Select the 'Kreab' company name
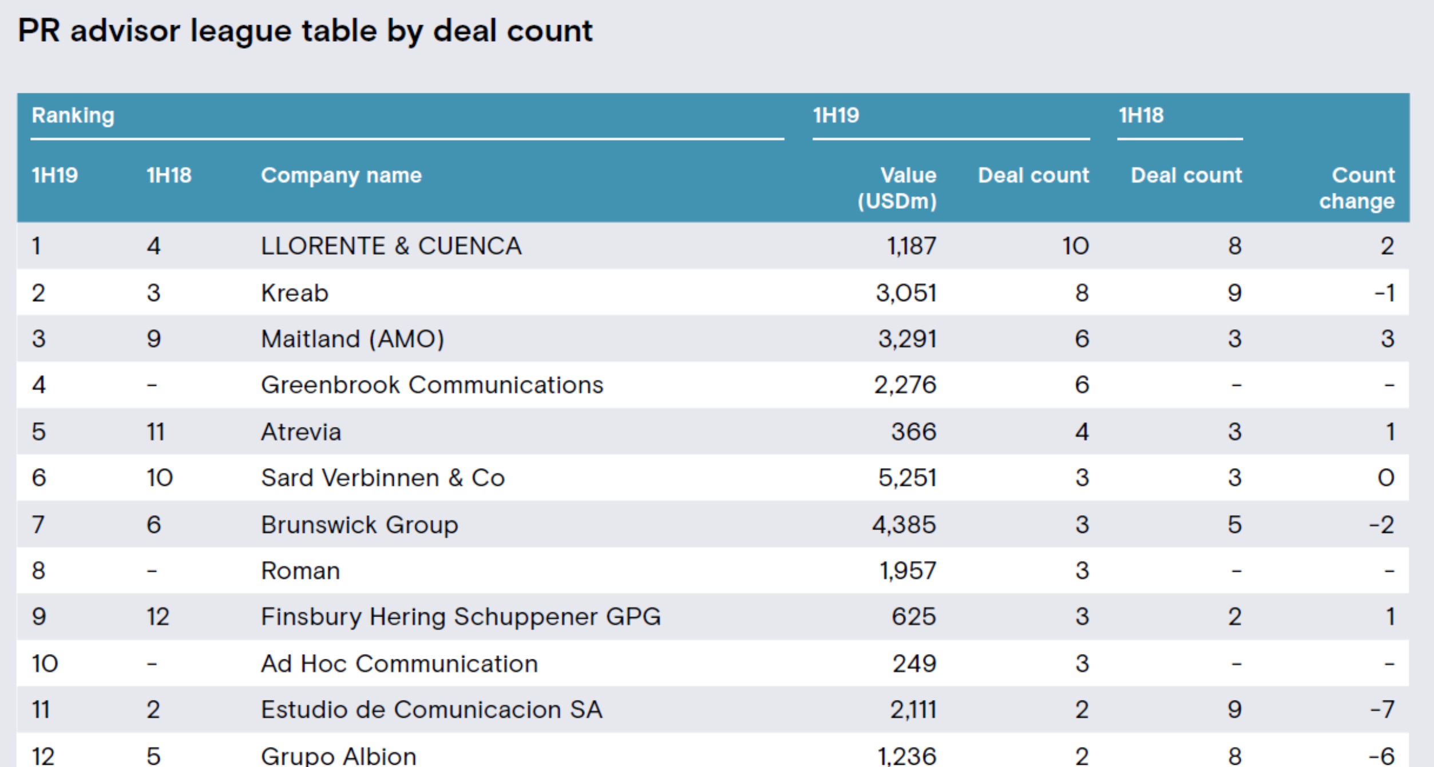 (295, 293)
